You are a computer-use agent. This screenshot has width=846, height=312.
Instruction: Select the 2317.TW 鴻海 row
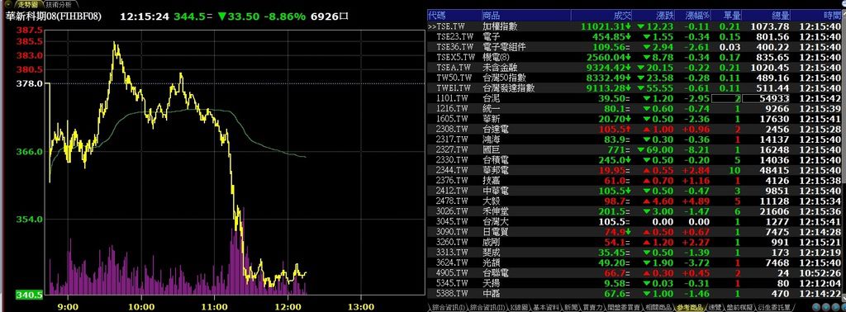coord(634,139)
